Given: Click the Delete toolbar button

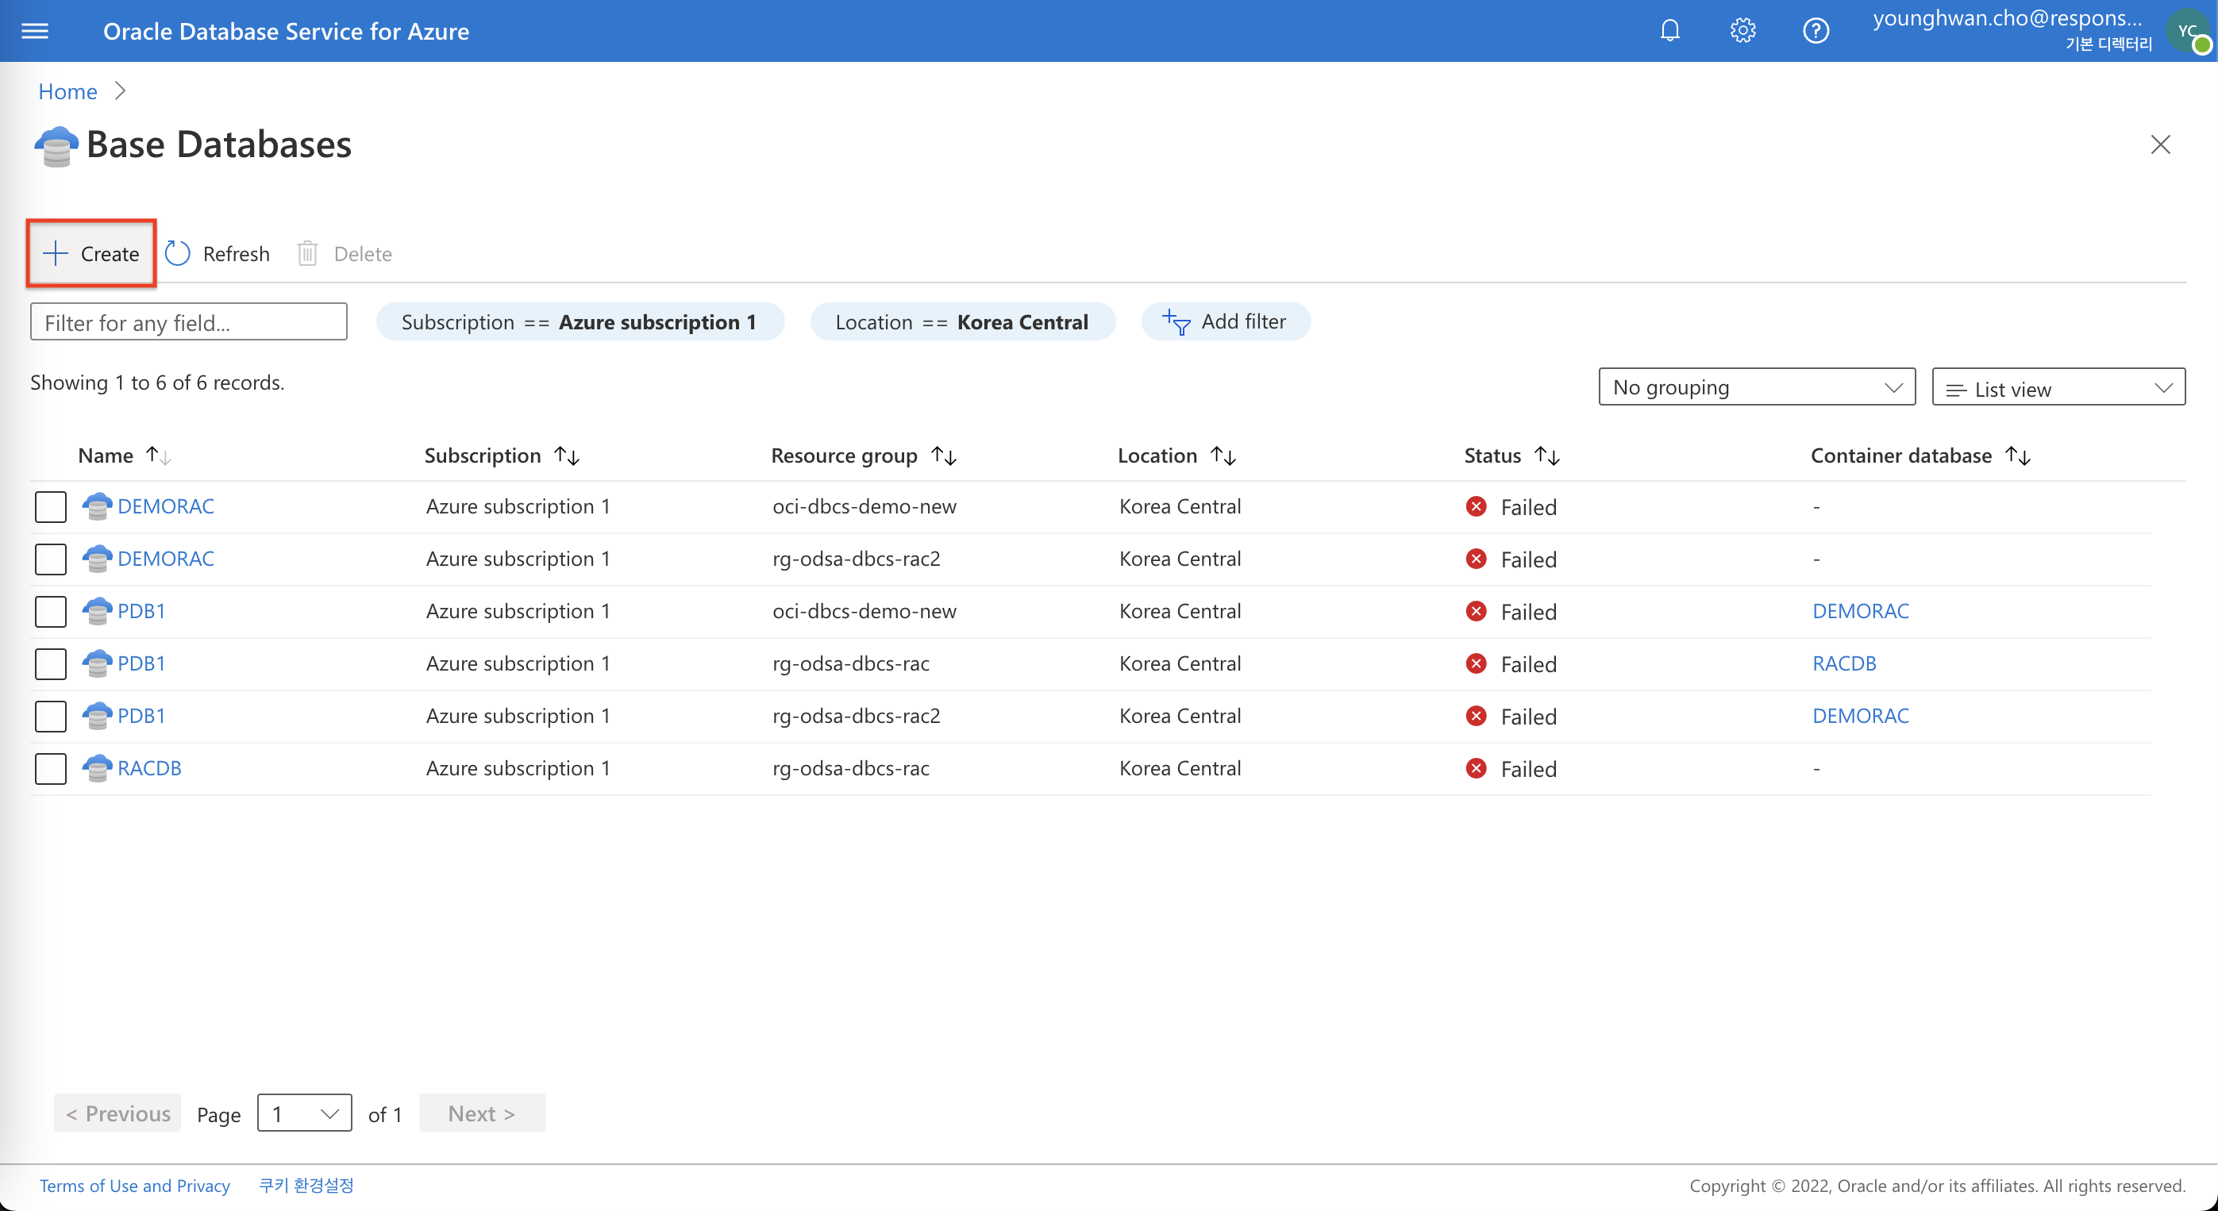Looking at the screenshot, I should point(345,253).
